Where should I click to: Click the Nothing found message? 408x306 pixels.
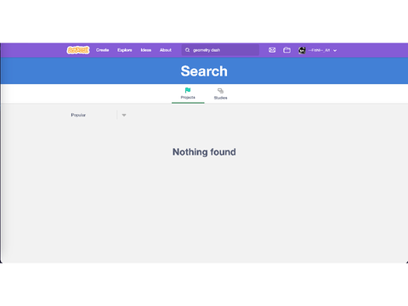pyautogui.click(x=204, y=152)
